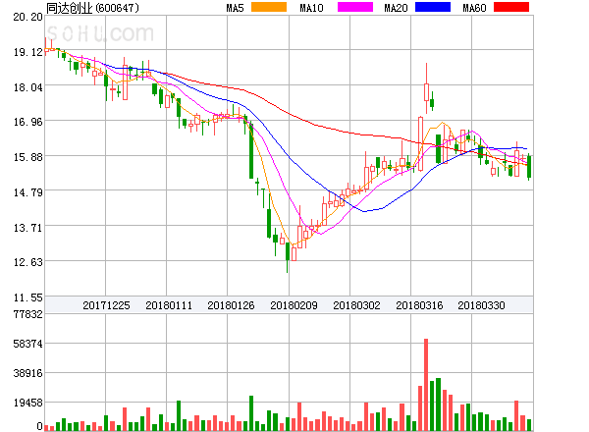Click the 77832 volume axis label
The image size is (589, 432).
click(27, 314)
